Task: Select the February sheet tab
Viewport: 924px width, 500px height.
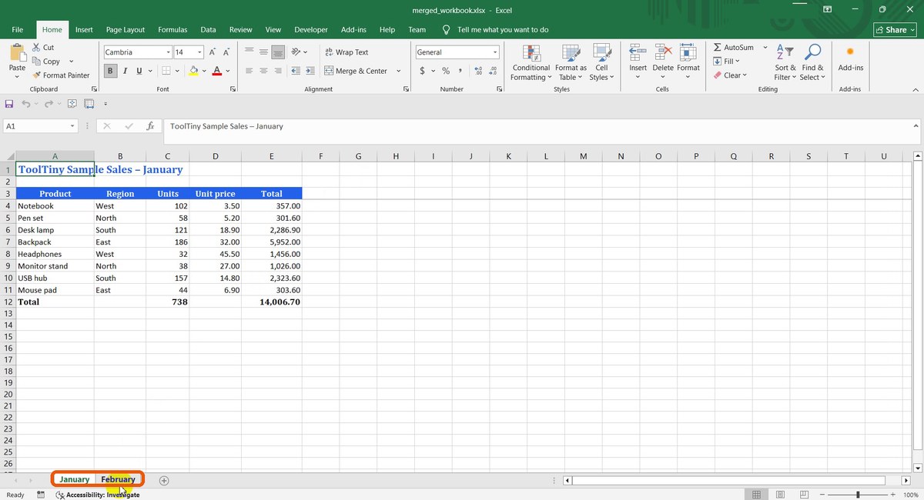Action: click(x=118, y=480)
